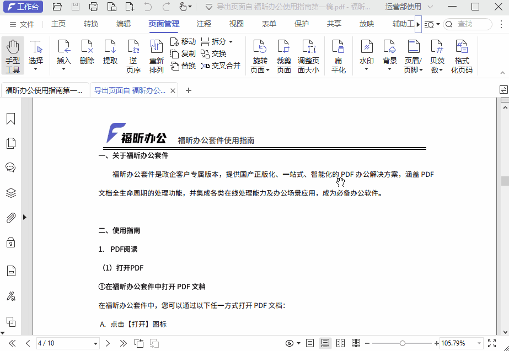This screenshot has width=509, height=351.
Task: Click the 逆页序 (Reverse Pages) icon
Action: (x=133, y=55)
